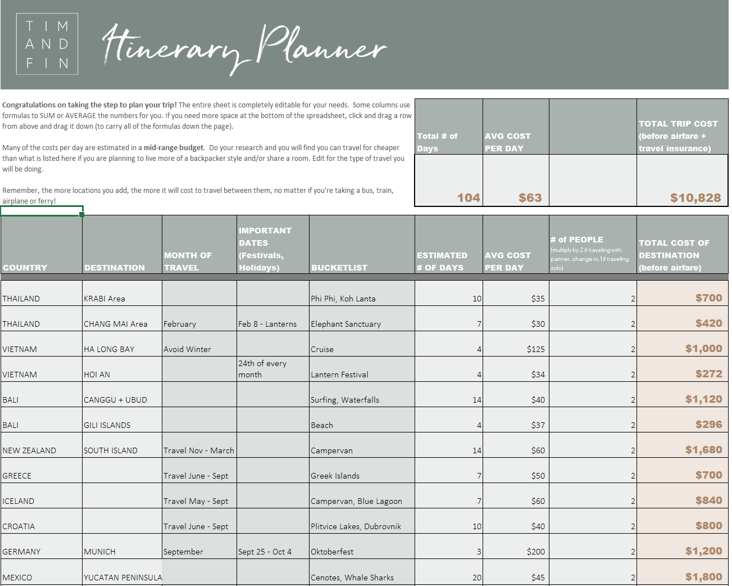Click the Oktoberfest bucketlist cell
The width and height of the screenshot is (732, 586).
tap(362, 546)
